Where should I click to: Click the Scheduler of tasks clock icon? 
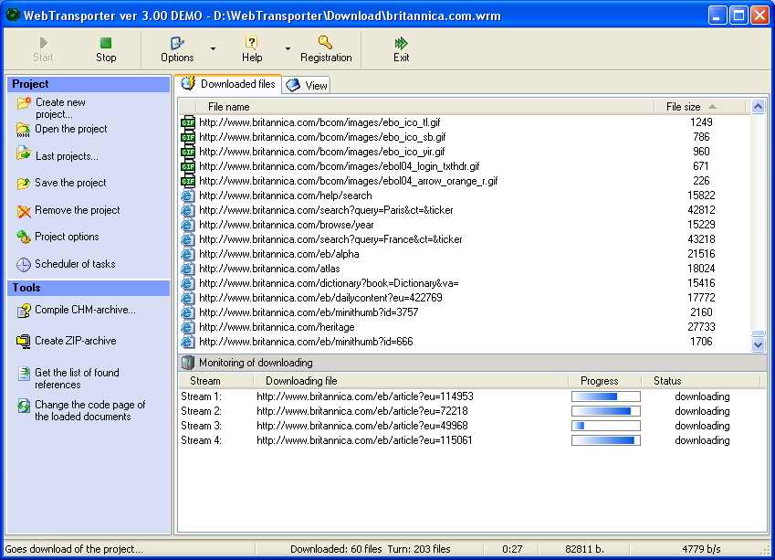23,265
